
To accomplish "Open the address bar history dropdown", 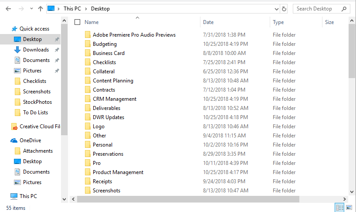I will 277,9.
